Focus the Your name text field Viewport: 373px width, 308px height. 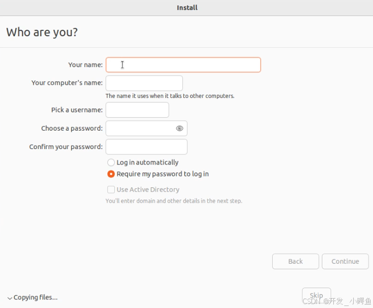pos(183,65)
